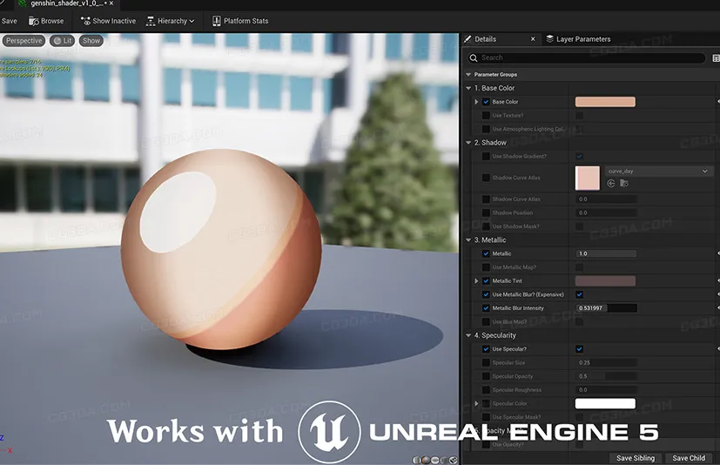Enable the Use Texture? override checkbox

[486, 116]
